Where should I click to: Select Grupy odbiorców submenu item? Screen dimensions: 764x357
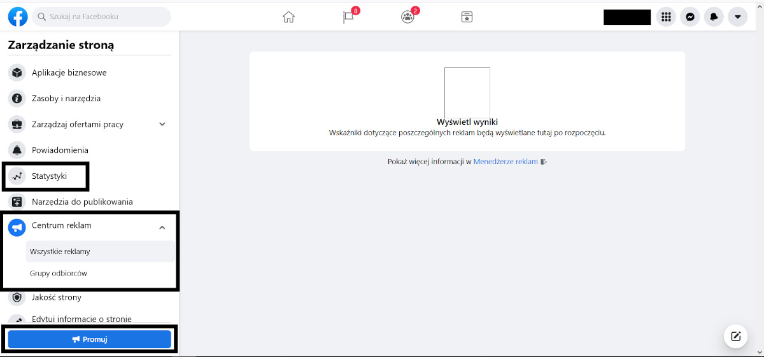[58, 274]
